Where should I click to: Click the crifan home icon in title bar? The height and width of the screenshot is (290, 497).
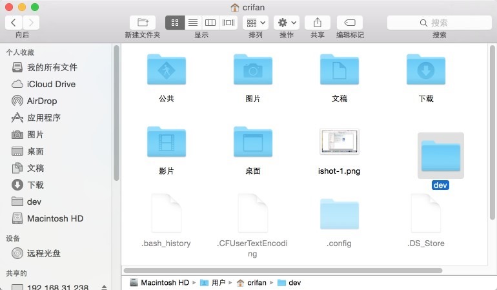pos(235,7)
